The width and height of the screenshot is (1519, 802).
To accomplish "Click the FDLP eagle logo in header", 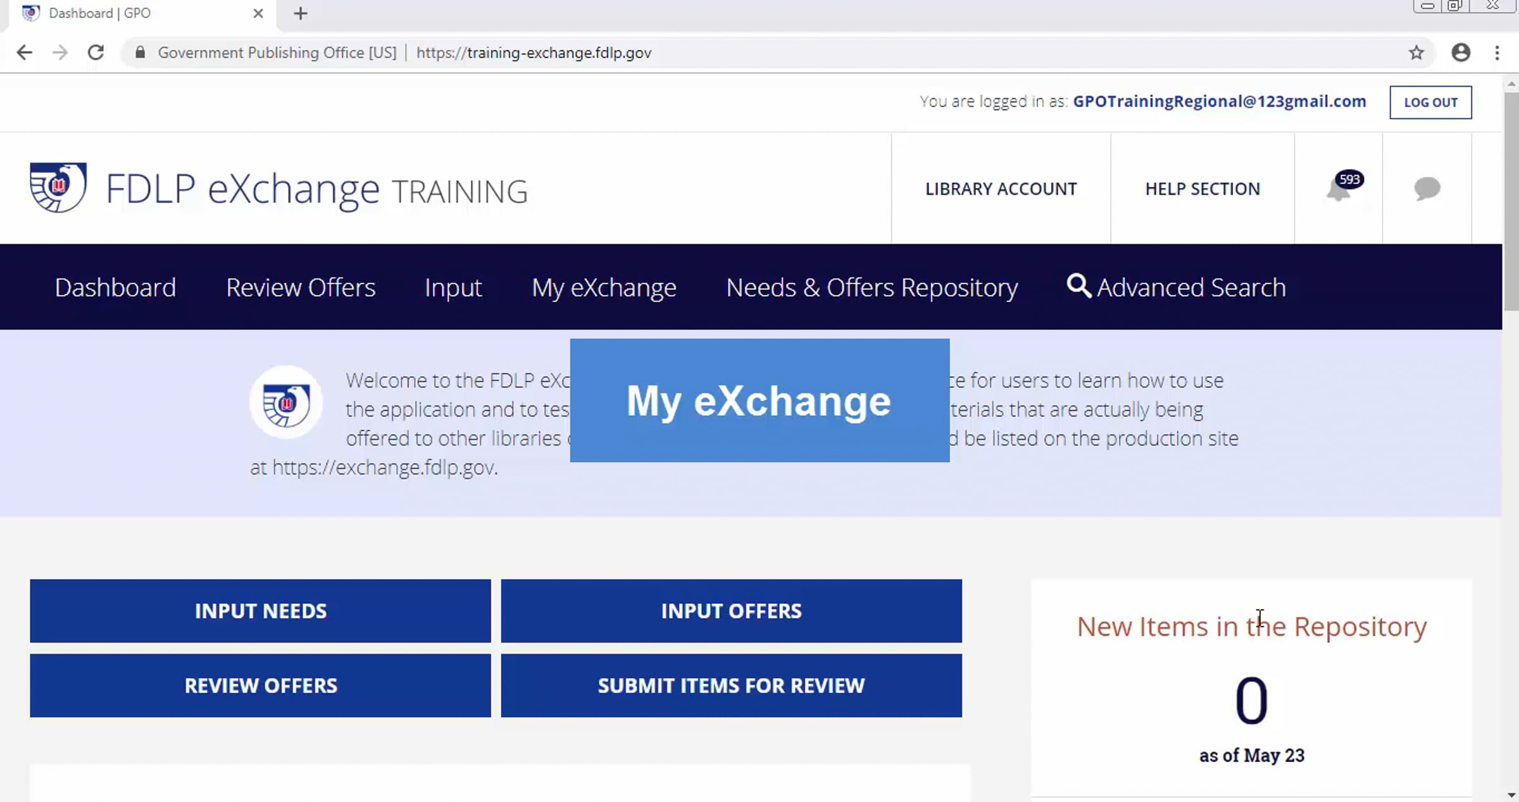I will pos(58,187).
